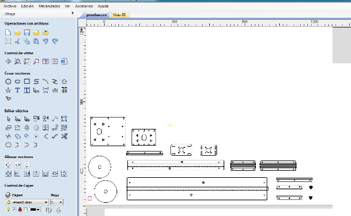Pin the Dibujo panel with the pushpin
Screen dimensions: 351x216
(x=72, y=14)
